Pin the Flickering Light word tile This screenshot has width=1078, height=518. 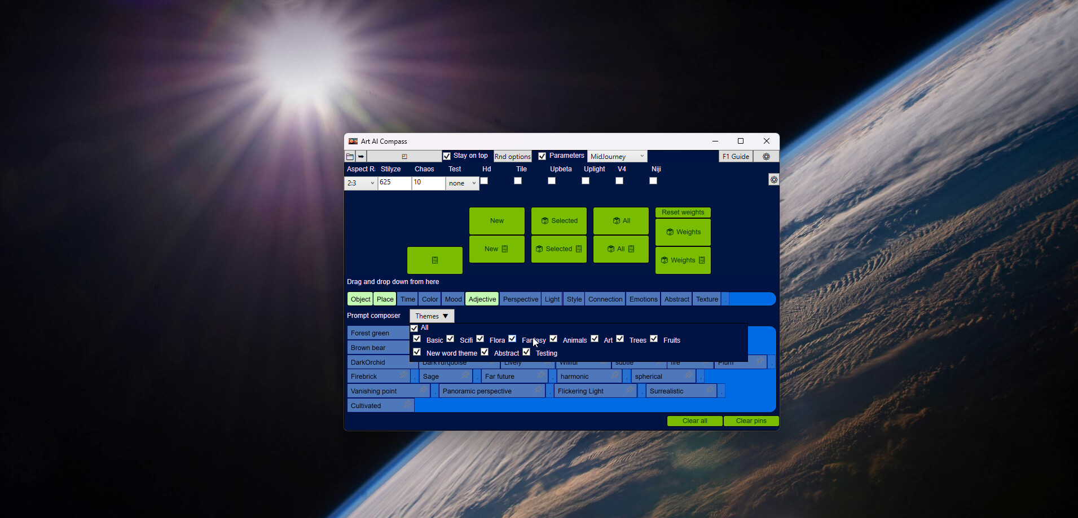coord(630,390)
